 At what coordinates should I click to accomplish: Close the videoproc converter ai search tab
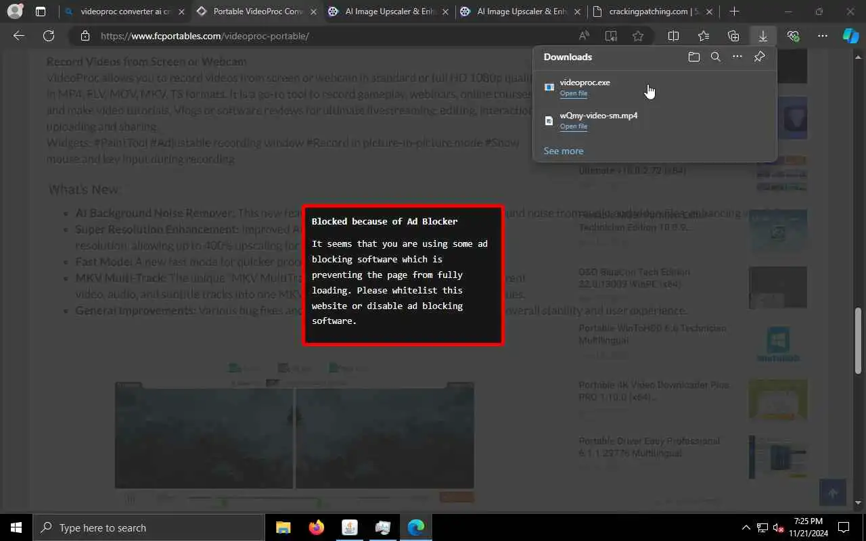point(181,11)
